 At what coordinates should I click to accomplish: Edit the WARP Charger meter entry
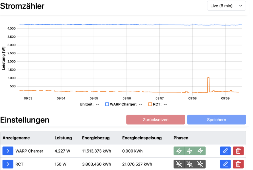[225, 151]
